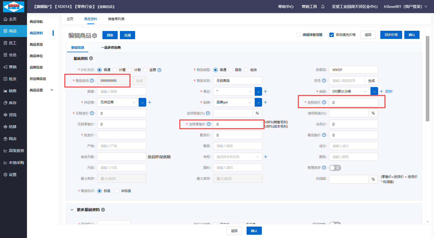Viewport: 434px width, 238px height.
Task: Click the help icon beside 商品条码
Action: pos(92,81)
